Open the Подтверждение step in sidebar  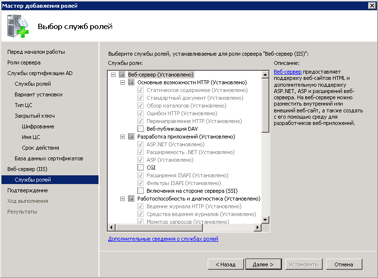(27, 190)
